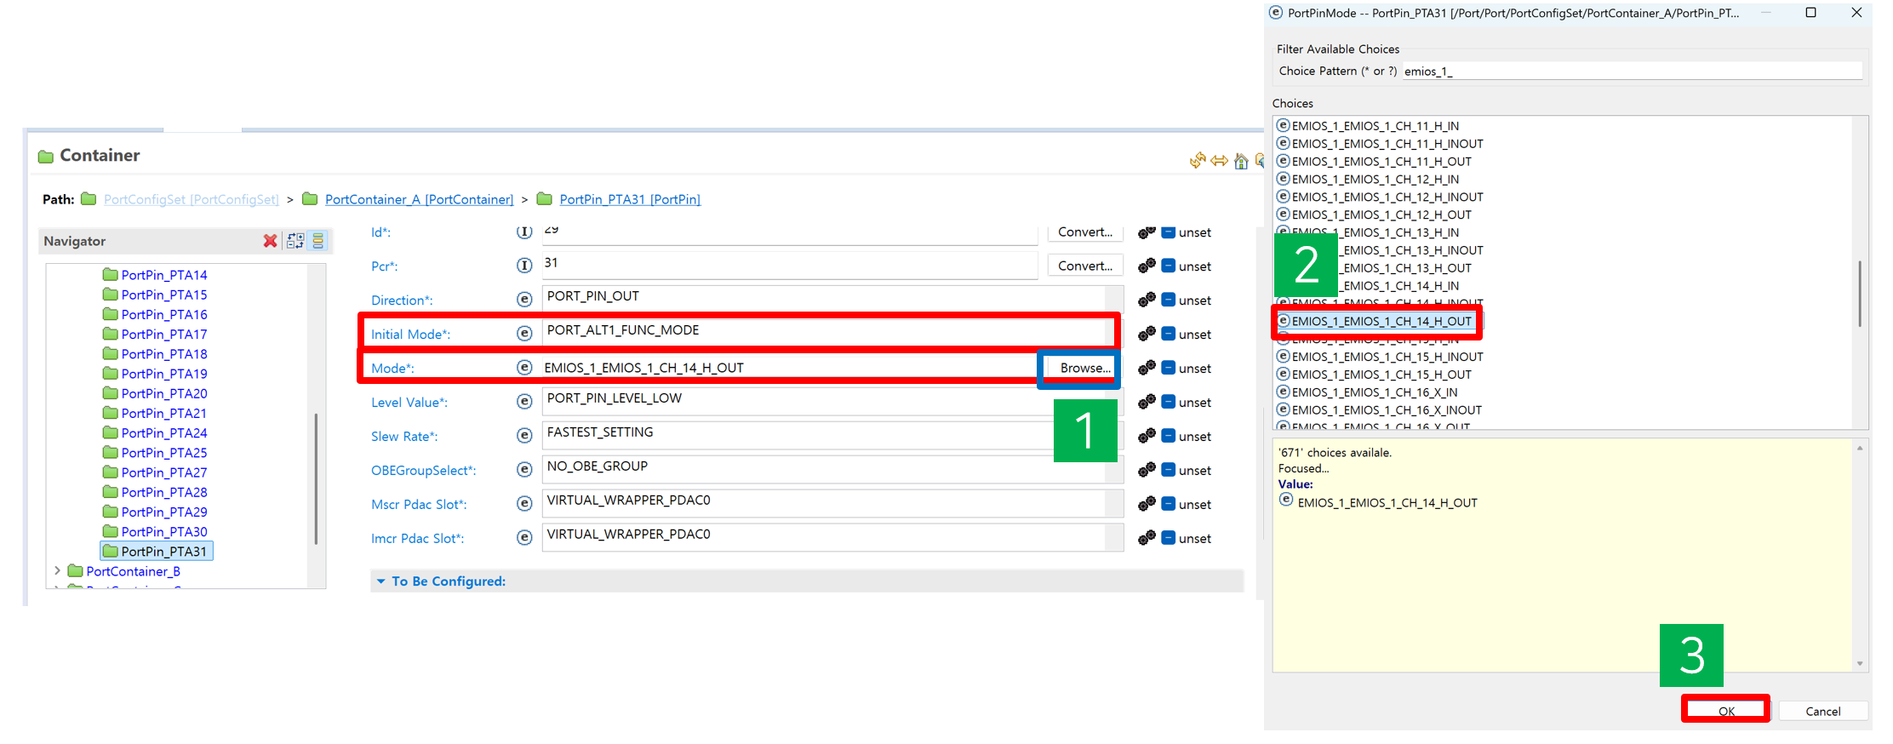Click the home icon in Container toolbar
The image size is (1893, 744).
point(1241,161)
